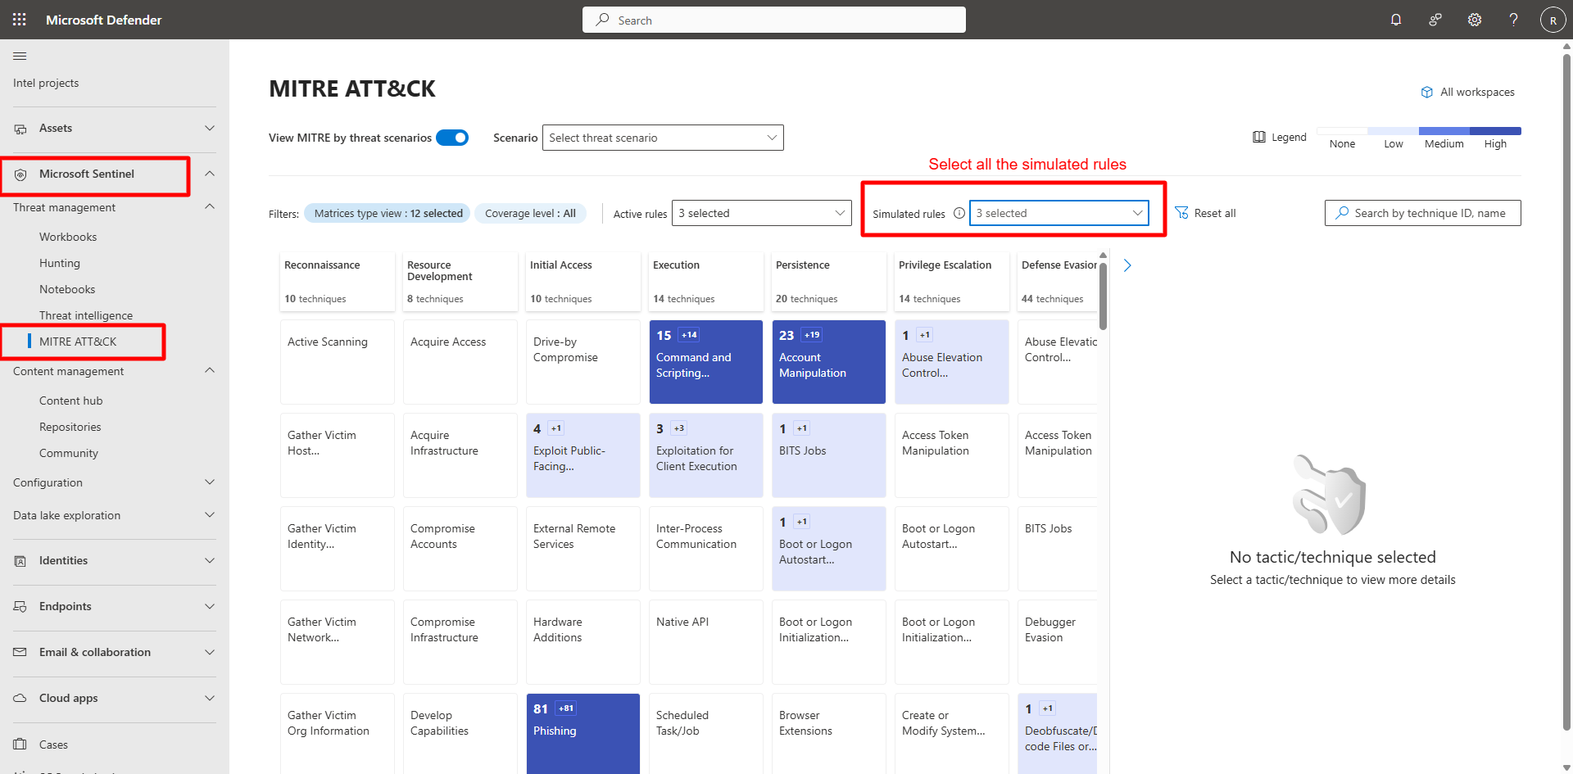Viewport: 1573px width, 774px height.
Task: Click the Endpoints icon in sidebar
Action: [20, 607]
